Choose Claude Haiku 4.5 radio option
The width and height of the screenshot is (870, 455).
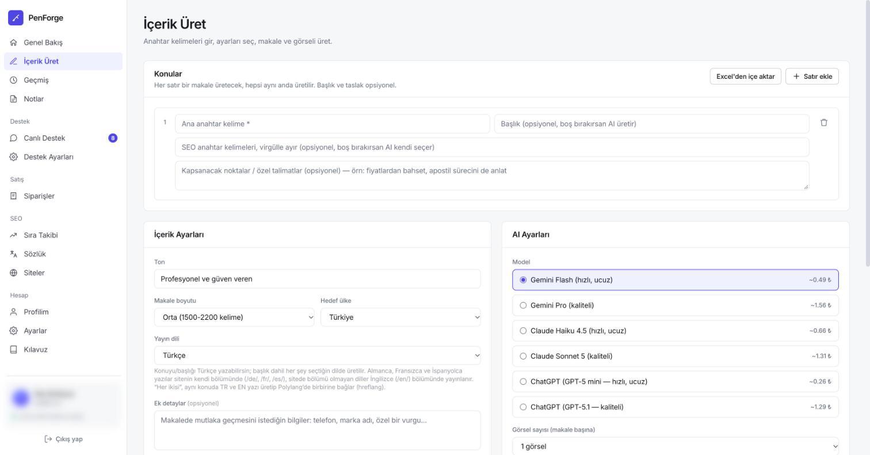[523, 331]
